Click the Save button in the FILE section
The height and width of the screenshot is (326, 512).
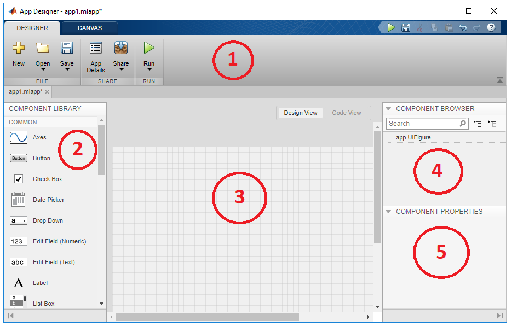tap(67, 52)
